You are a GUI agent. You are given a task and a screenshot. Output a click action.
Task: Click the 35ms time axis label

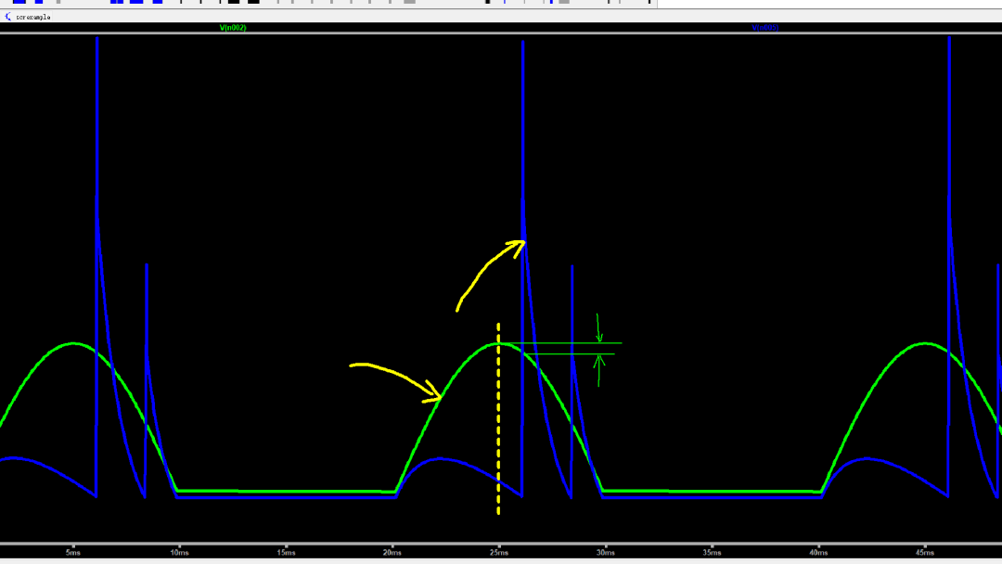[x=711, y=552]
